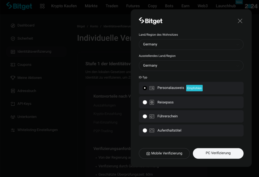Open Meine Aktionen in the sidebar
This screenshot has width=259, height=177.
click(30, 78)
